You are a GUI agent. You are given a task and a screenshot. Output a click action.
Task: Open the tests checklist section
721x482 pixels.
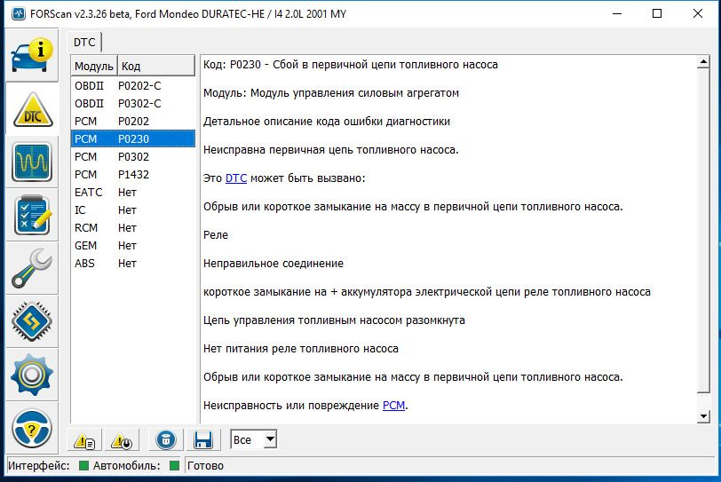point(32,215)
